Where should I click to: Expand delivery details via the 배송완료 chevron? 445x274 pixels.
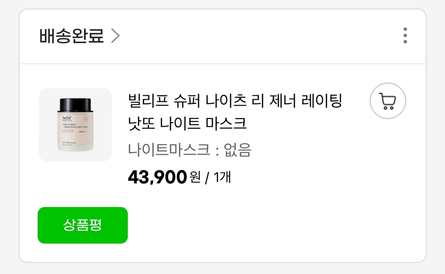[115, 36]
